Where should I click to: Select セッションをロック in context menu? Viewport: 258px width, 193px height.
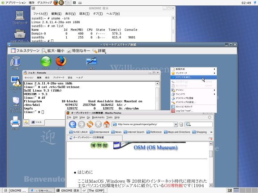tap(193, 107)
